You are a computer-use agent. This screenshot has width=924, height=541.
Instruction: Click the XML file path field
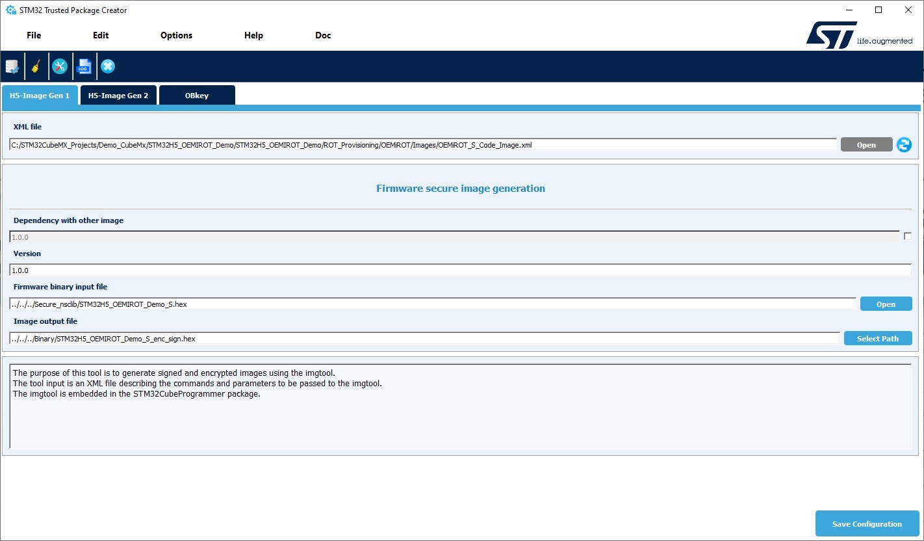tap(423, 145)
